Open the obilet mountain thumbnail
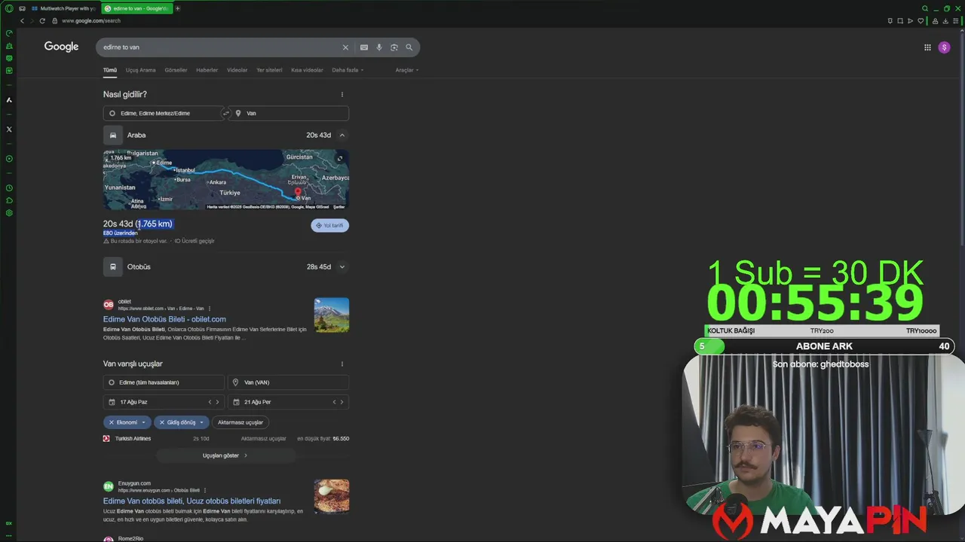Screen dimensions: 965x542 (x=332, y=315)
